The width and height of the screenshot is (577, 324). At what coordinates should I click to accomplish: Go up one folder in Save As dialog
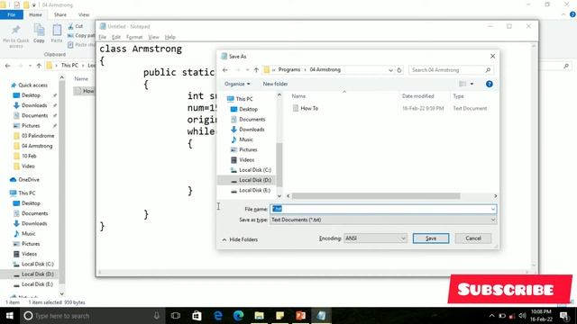coord(256,70)
